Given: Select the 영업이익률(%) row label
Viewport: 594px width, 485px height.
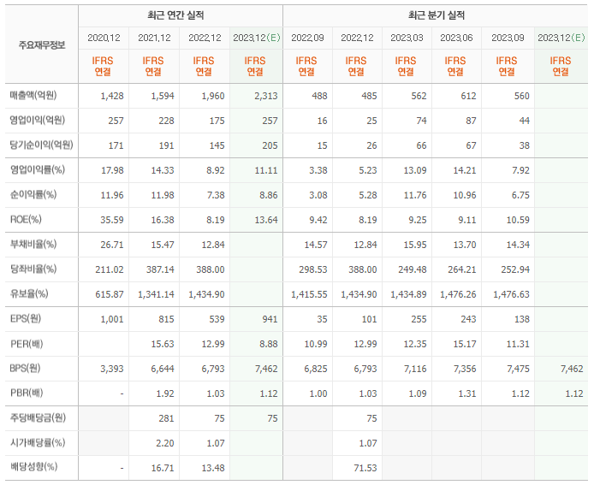Looking at the screenshot, I should (x=37, y=170).
